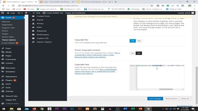Viewport: 198px width, 111px height.
Task: Click the Reset All button
Action: [x=185, y=99]
